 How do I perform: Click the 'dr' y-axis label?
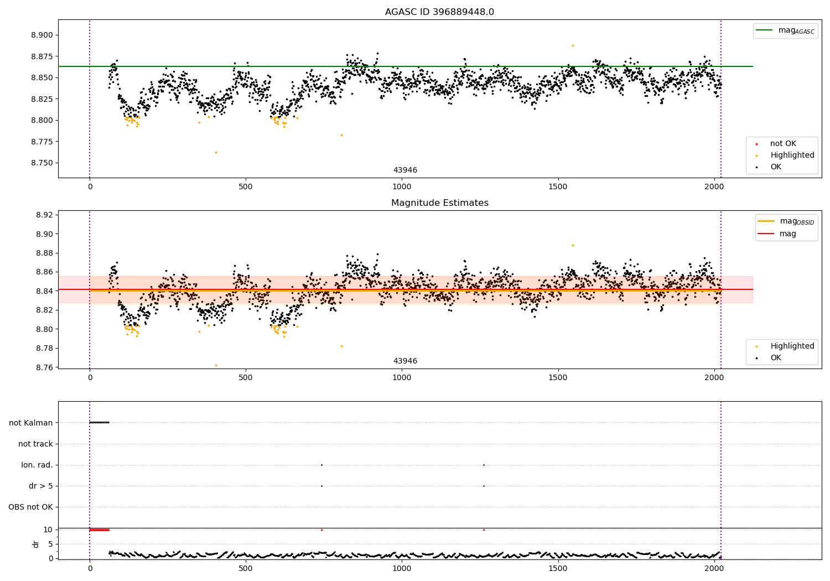(x=36, y=544)
